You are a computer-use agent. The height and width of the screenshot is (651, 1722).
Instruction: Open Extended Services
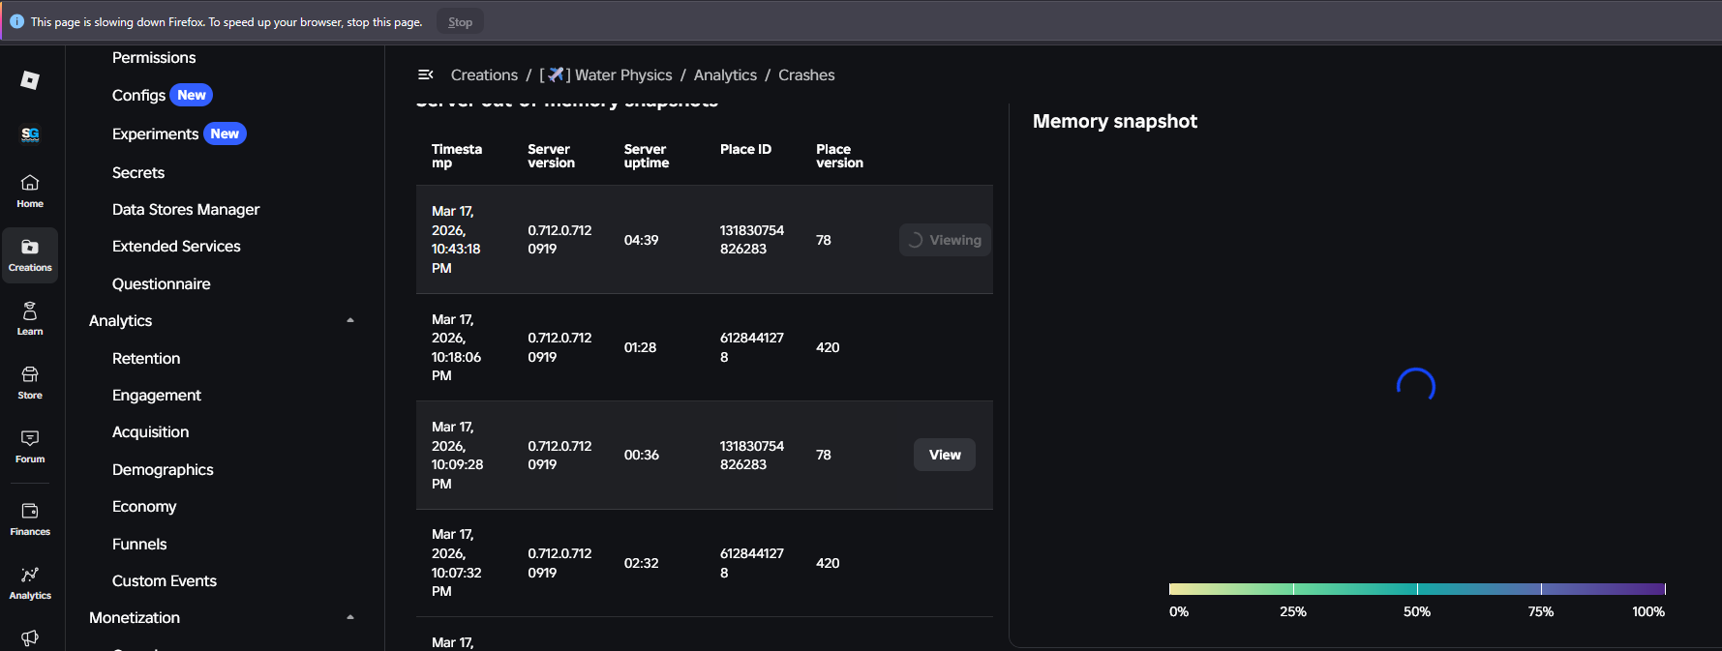176,246
